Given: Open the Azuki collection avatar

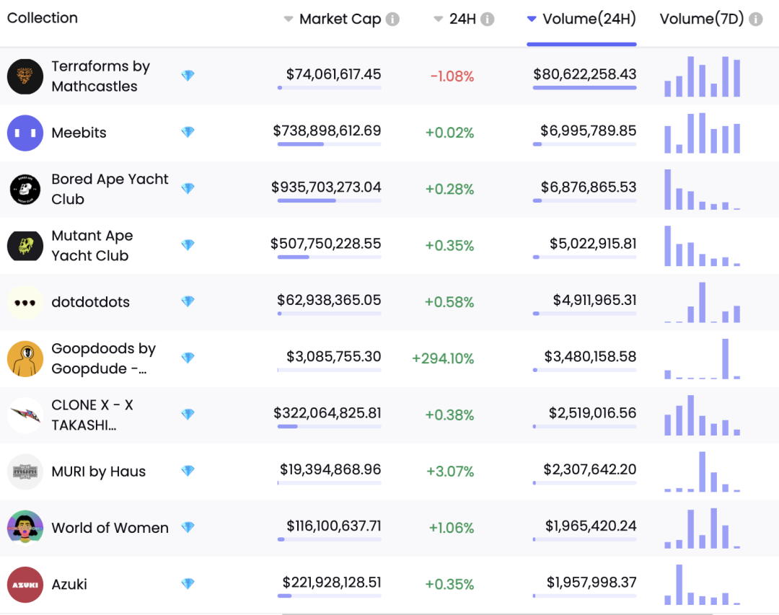Looking at the screenshot, I should tap(25, 584).
